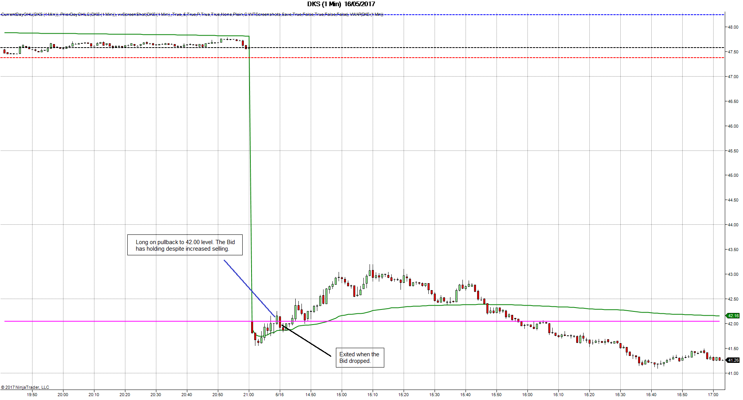Click the 16:40 time axis label
743x400 pixels.
[x=651, y=395]
